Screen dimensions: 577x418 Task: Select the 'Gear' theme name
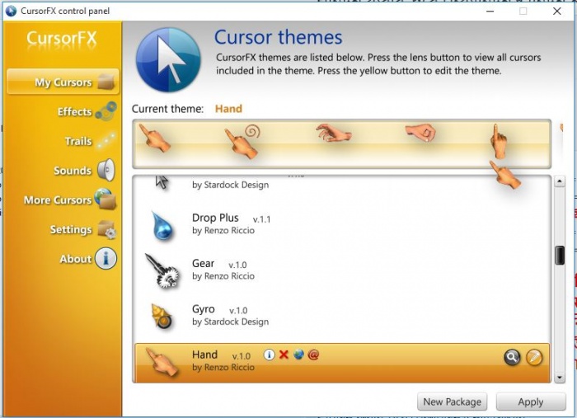[203, 264]
